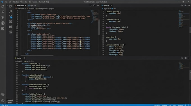Run cart.js with the play icon

(x=182, y=58)
